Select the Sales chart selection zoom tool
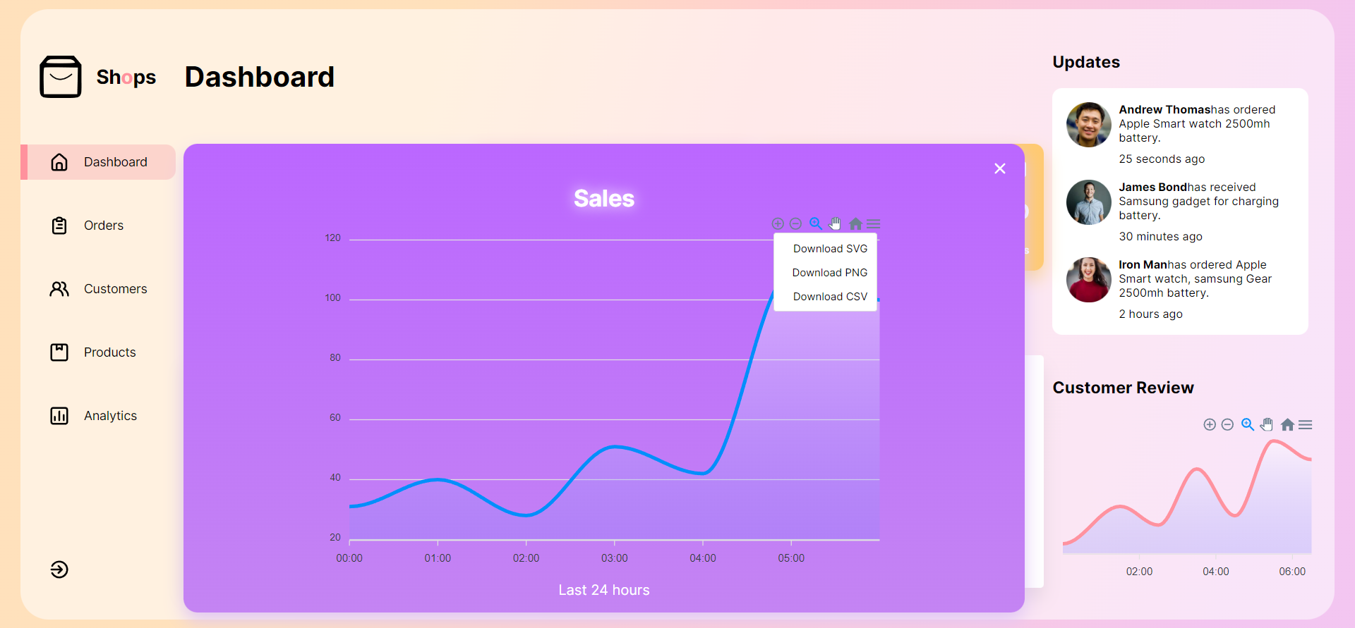 tap(816, 223)
